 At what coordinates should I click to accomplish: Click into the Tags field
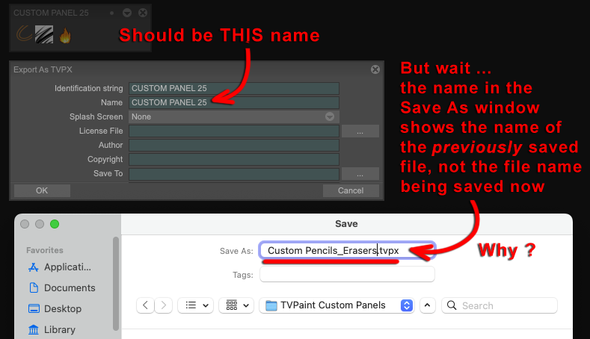[x=347, y=274]
